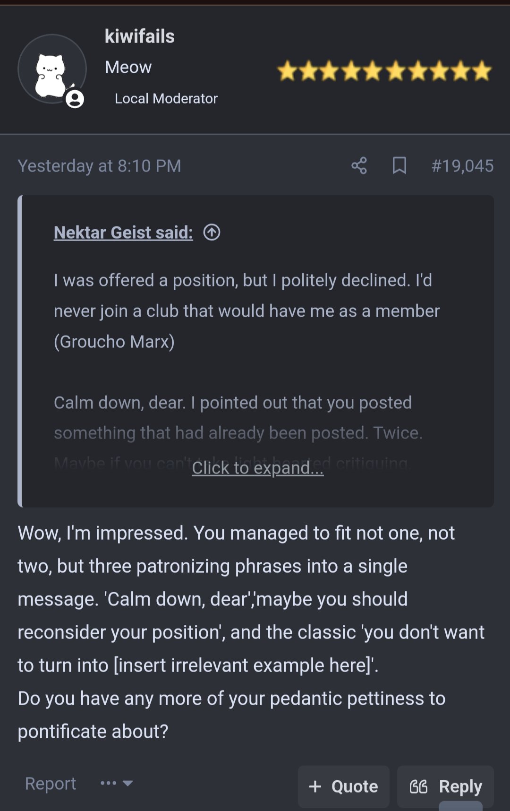Image resolution: width=510 pixels, height=811 pixels.
Task: Click the quotation marks icon on Reply
Action: point(418,786)
